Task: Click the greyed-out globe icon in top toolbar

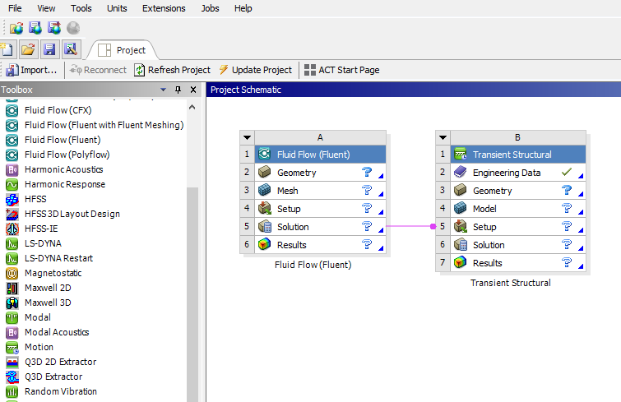Action: tap(73, 28)
